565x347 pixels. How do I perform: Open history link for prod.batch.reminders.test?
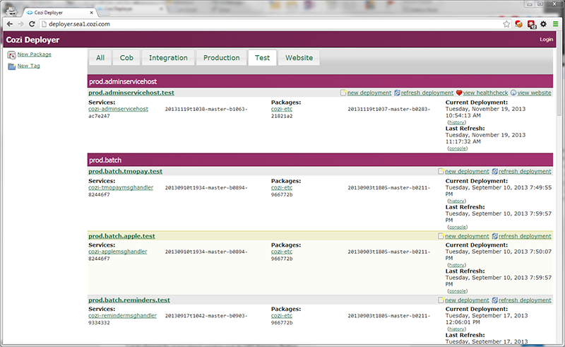click(x=456, y=329)
